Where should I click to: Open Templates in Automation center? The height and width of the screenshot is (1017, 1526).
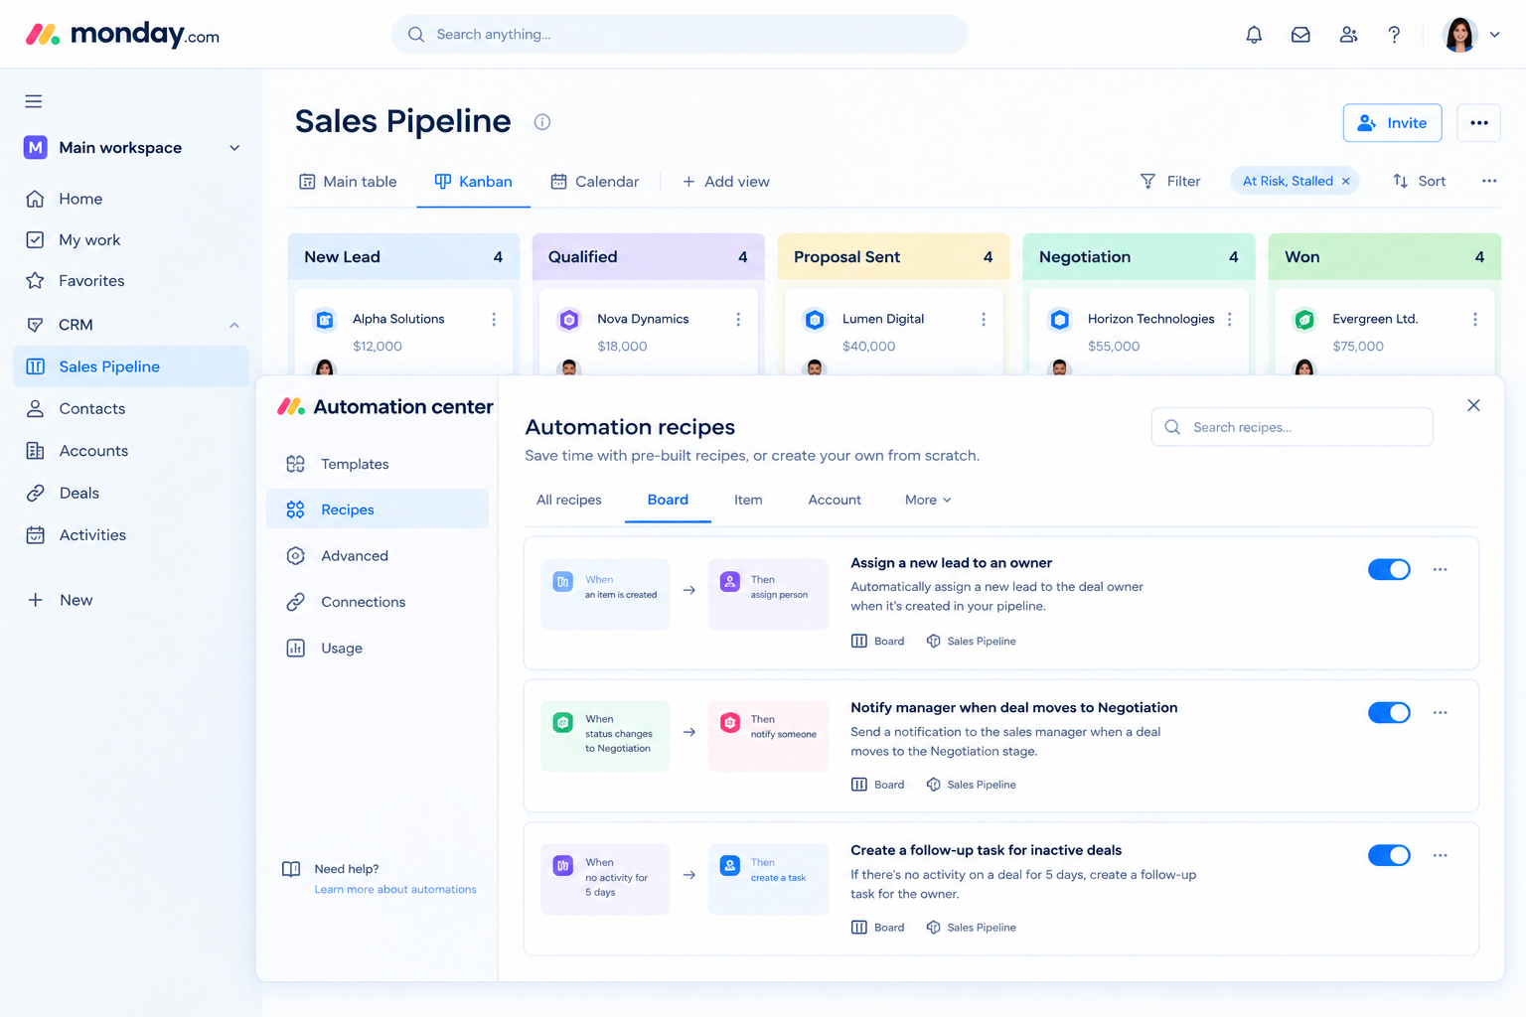click(378, 464)
